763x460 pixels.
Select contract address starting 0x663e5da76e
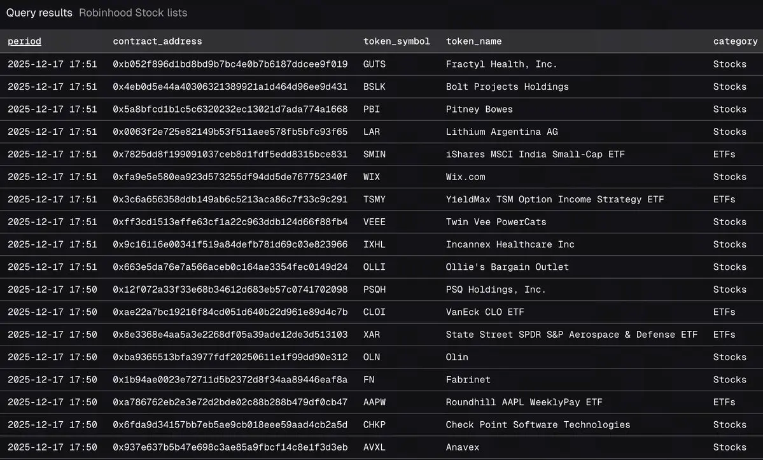(x=230, y=267)
